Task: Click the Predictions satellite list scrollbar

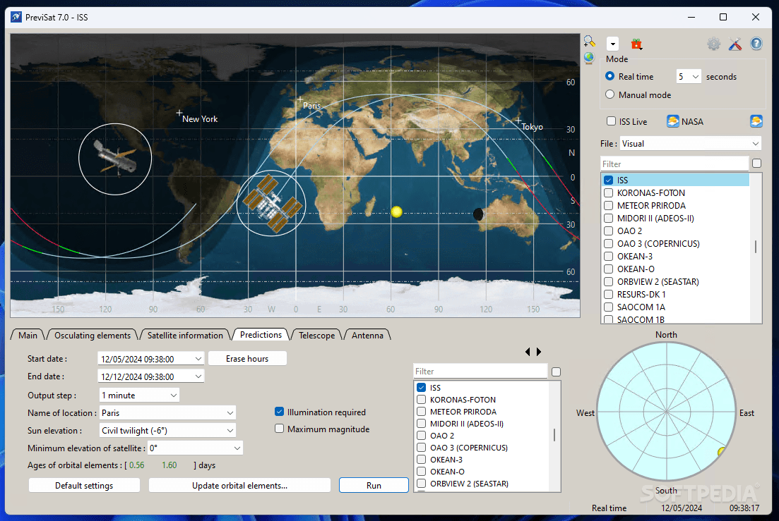Action: tap(554, 436)
